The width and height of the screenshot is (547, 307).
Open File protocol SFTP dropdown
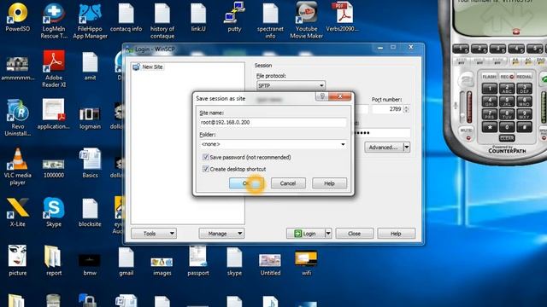tap(291, 85)
